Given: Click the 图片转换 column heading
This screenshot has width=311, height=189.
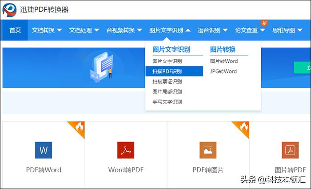Looking at the screenshot, I should [x=223, y=50].
